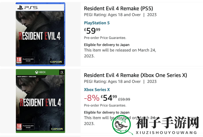Image resolution: width=203 pixels, height=137 pixels.
Task: Click the PEGI 18 badge on PS5 cover
Action: [x=19, y=60]
